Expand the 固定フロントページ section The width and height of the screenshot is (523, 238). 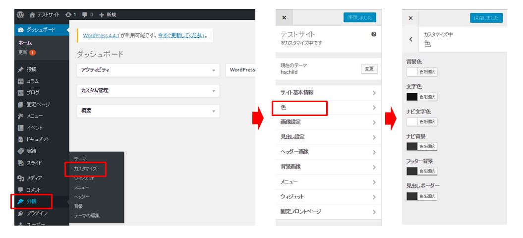(328, 212)
